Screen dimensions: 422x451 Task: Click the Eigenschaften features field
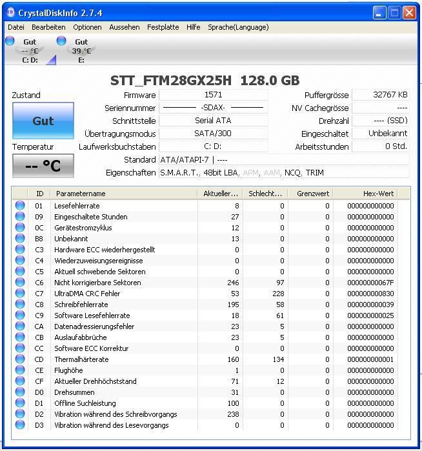(x=284, y=172)
